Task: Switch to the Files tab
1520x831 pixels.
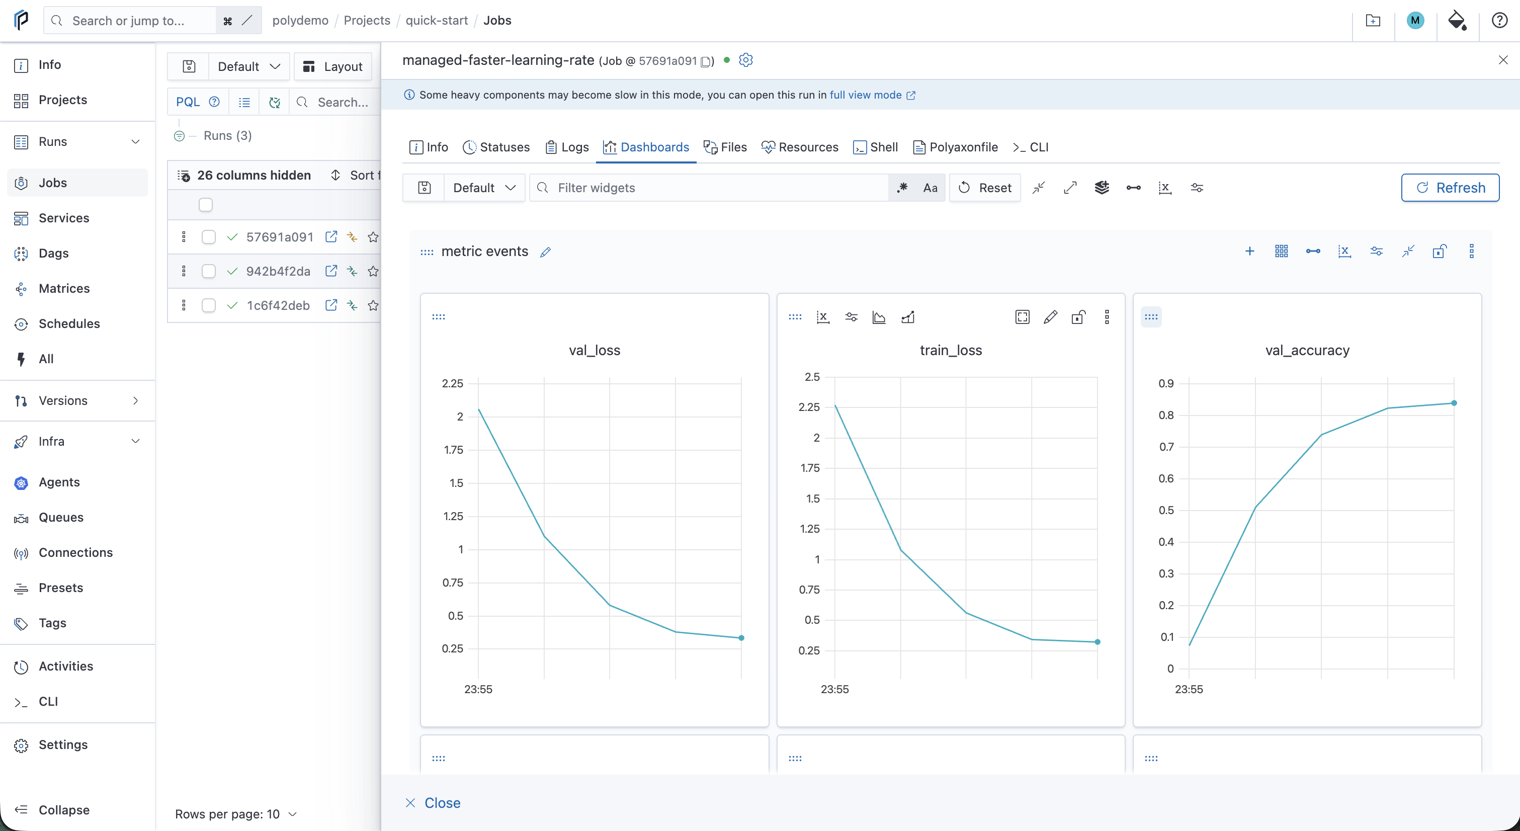Action: click(725, 147)
